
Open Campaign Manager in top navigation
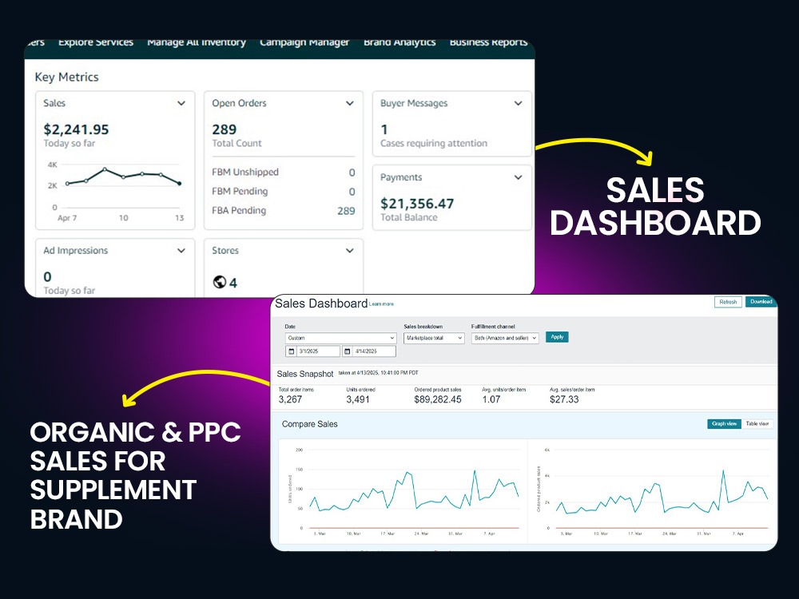click(x=304, y=42)
